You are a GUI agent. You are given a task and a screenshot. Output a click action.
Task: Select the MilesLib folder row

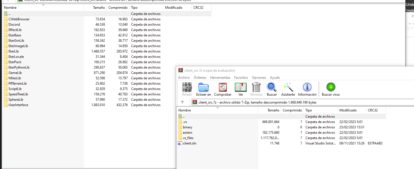tap(89, 78)
